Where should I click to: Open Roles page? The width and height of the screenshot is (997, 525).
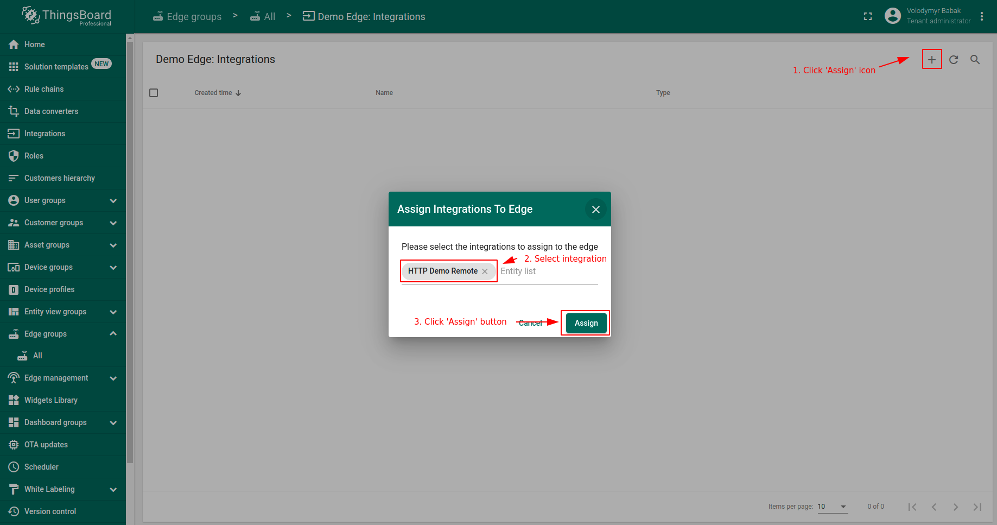63,156
